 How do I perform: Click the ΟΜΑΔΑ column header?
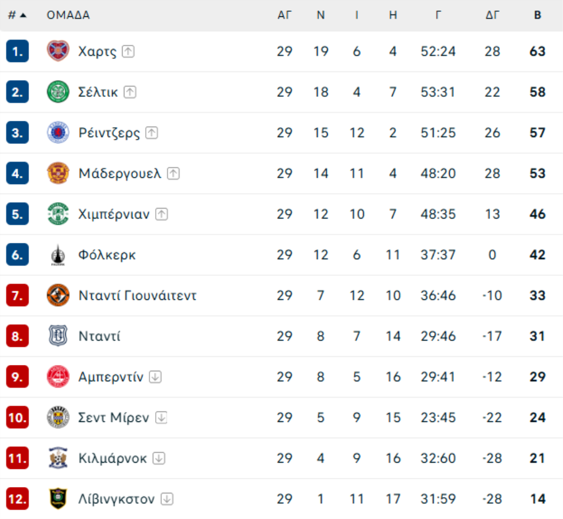pyautogui.click(x=68, y=15)
